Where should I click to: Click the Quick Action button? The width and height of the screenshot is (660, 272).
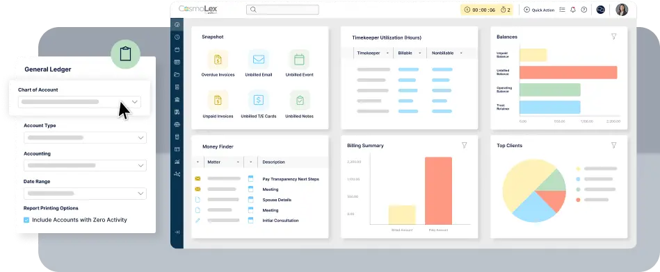coord(539,10)
